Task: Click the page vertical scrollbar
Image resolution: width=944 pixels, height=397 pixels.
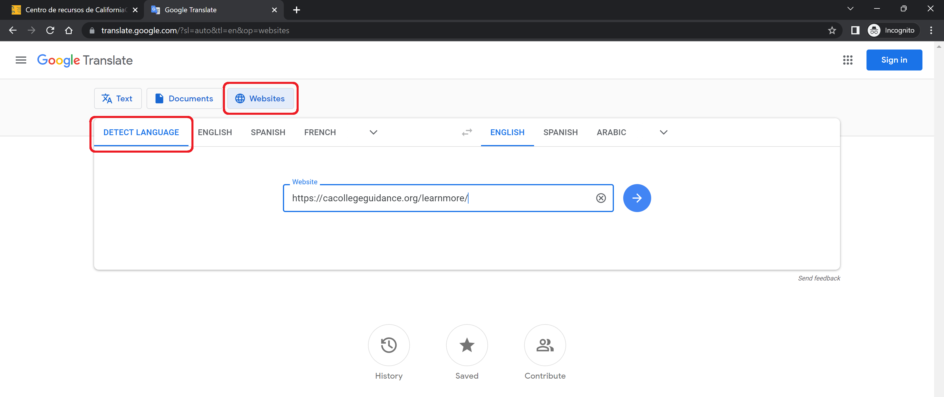Action: pyautogui.click(x=938, y=219)
